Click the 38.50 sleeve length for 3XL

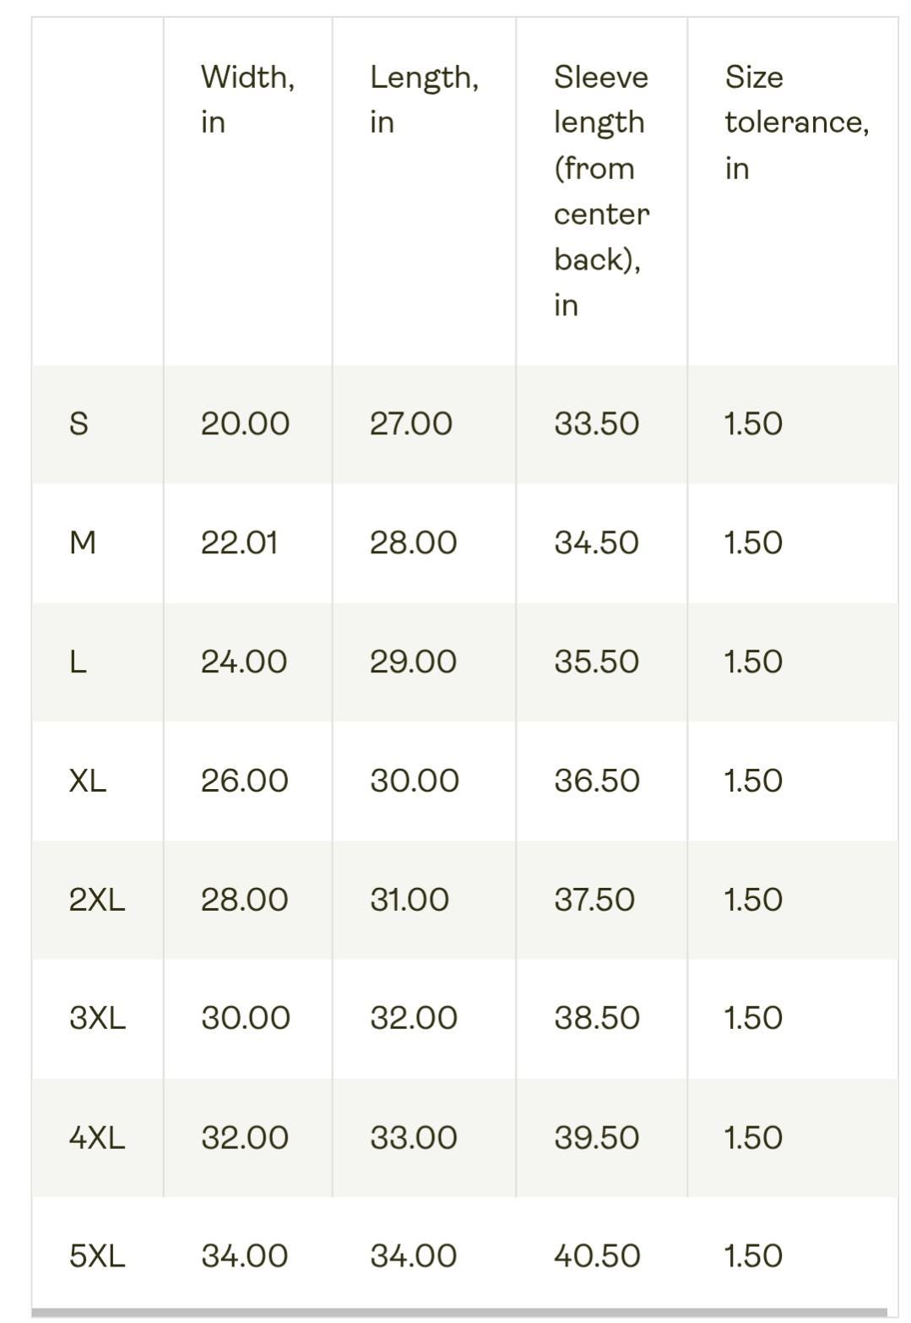597,1018
